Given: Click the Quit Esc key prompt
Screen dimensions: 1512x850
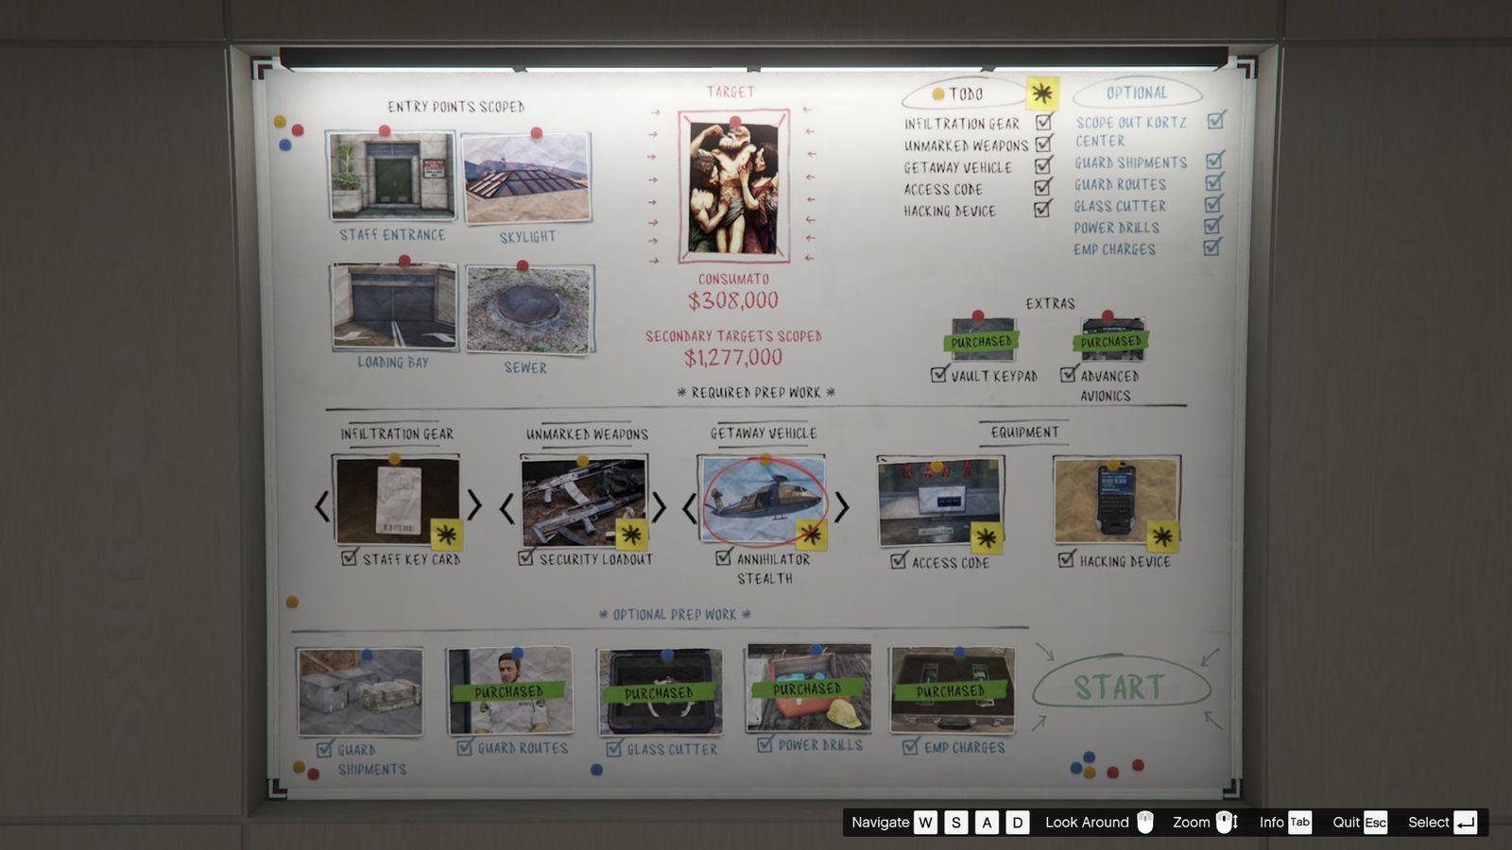Looking at the screenshot, I should [1375, 822].
